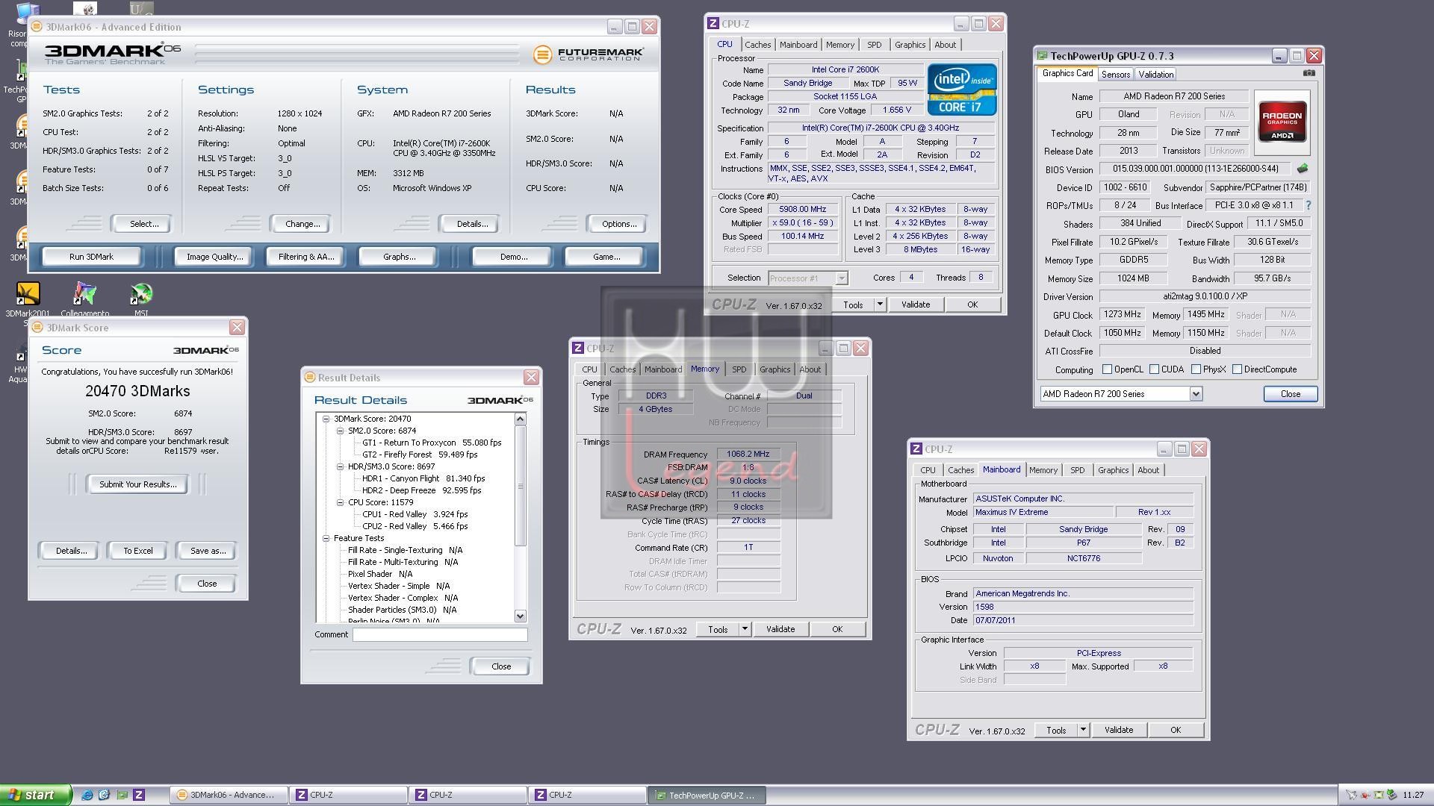
Task: Select GT1 - Return To Proxycon result row
Action: [432, 443]
